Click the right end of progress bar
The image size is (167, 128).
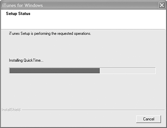tap(154, 71)
